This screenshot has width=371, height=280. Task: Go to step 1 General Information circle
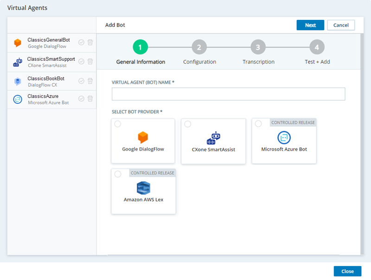(141, 47)
